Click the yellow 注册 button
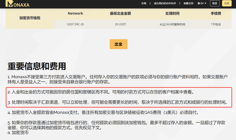 point(227,3)
